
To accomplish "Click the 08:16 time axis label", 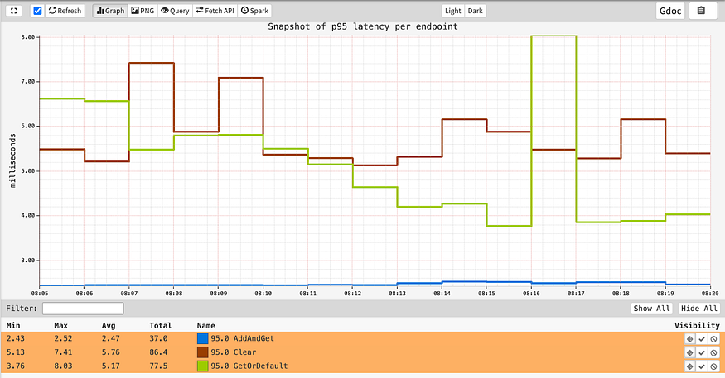I will 531,293.
